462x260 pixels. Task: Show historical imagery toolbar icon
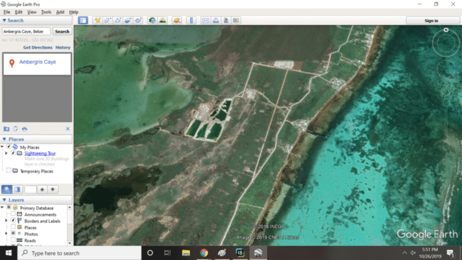pyautogui.click(x=152, y=20)
